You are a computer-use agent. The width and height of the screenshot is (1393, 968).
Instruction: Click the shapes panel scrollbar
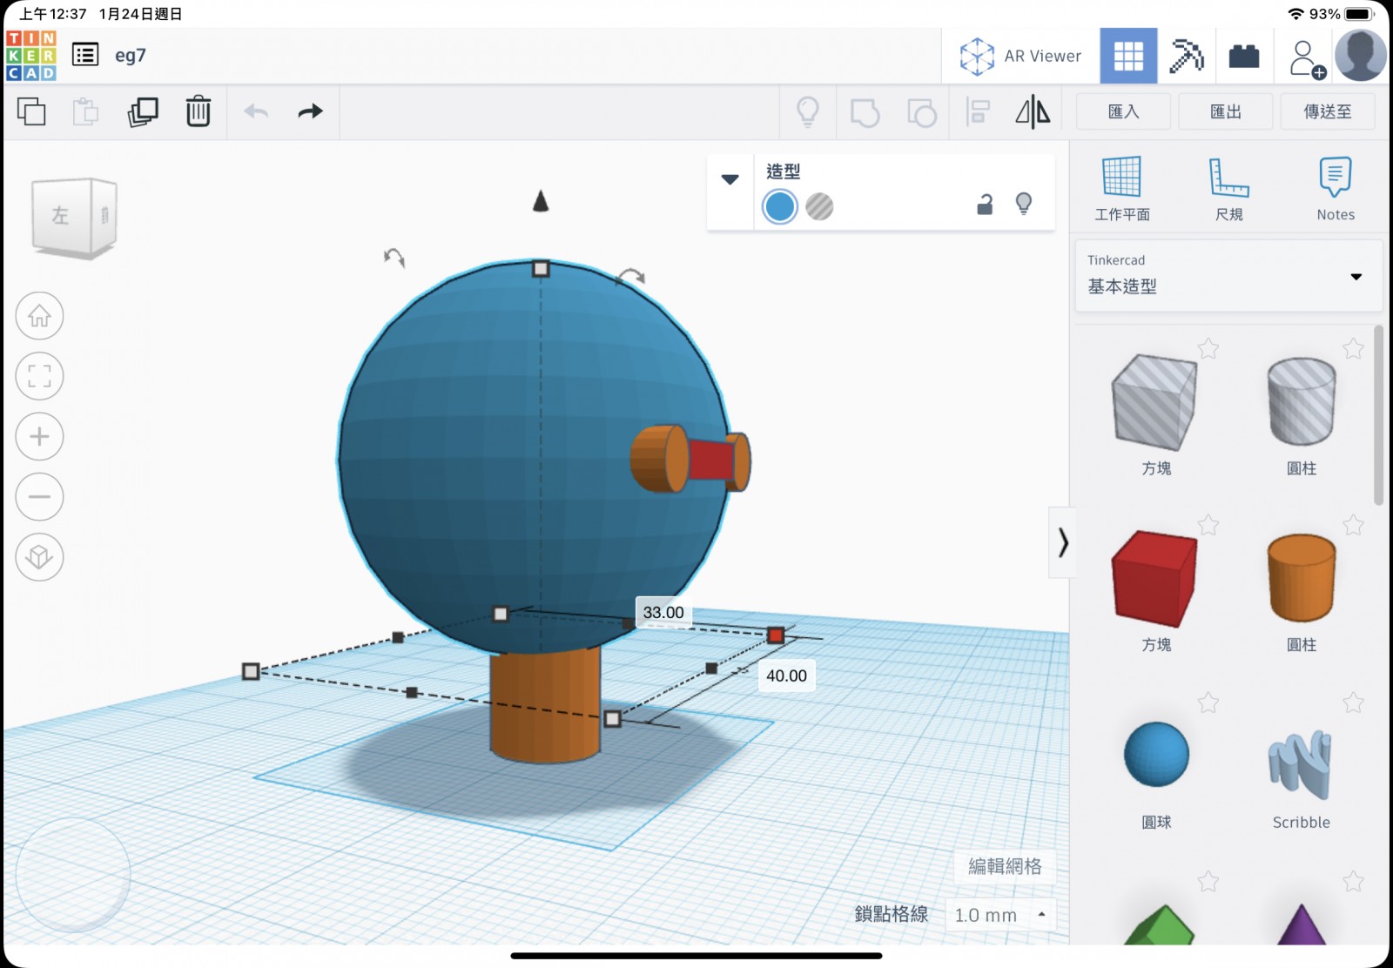pos(1378,415)
